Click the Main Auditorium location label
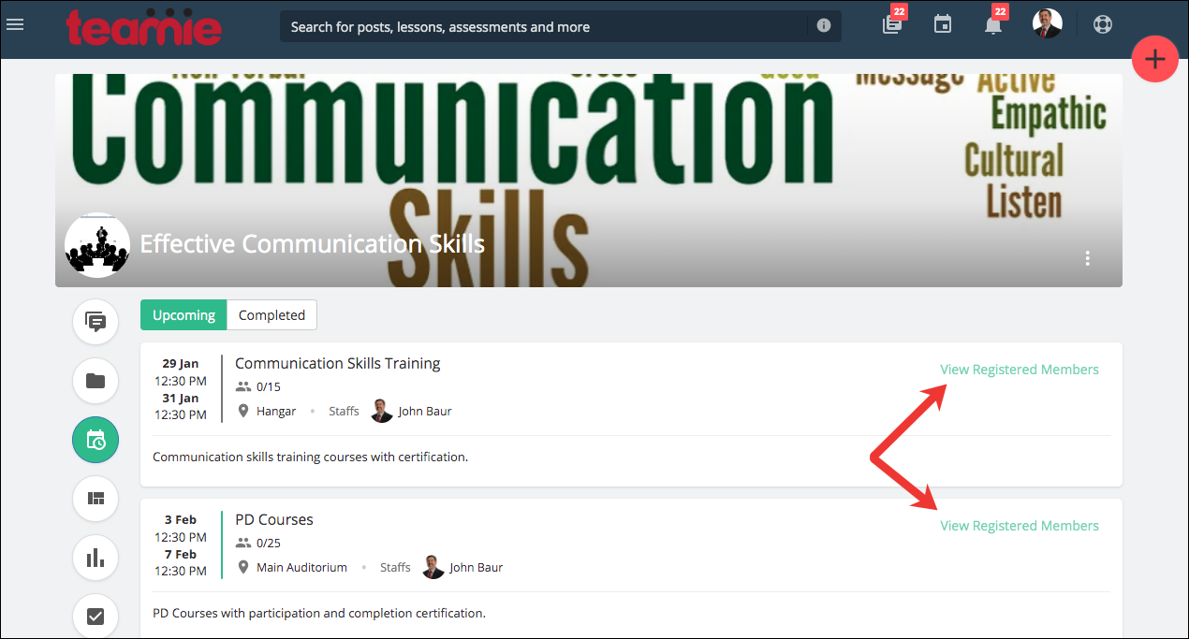 [301, 568]
